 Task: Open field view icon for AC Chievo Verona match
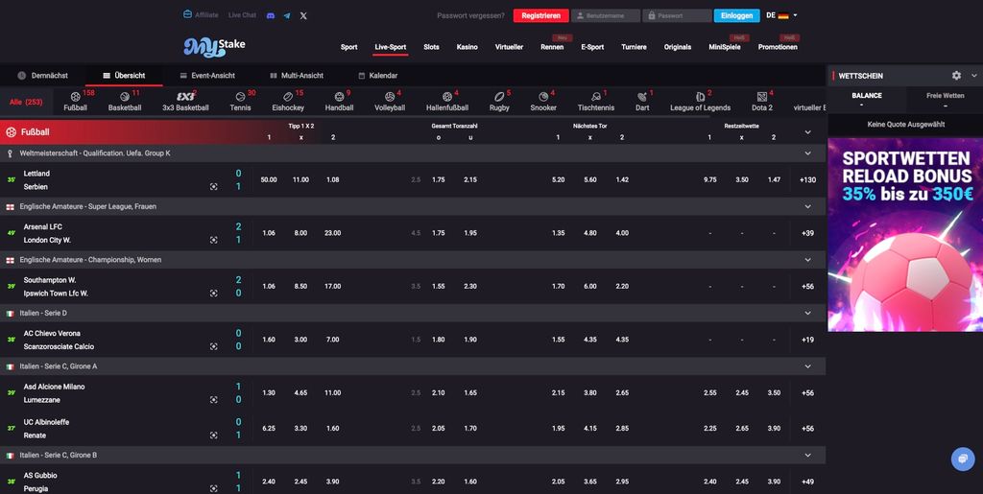[214, 346]
